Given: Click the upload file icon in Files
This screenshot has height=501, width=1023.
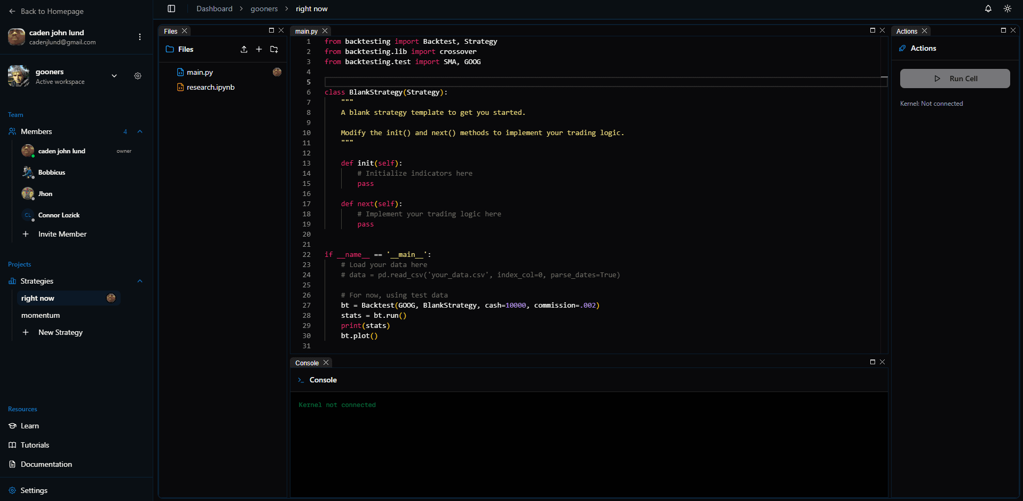Looking at the screenshot, I should [244, 49].
